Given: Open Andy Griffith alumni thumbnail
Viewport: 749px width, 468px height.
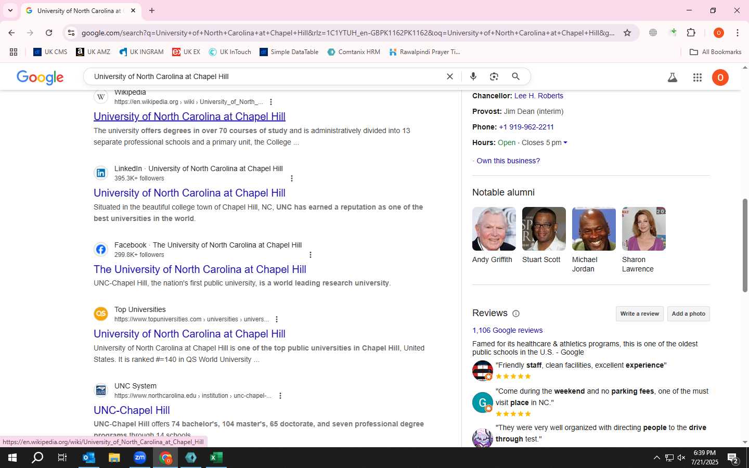Looking at the screenshot, I should tap(494, 229).
